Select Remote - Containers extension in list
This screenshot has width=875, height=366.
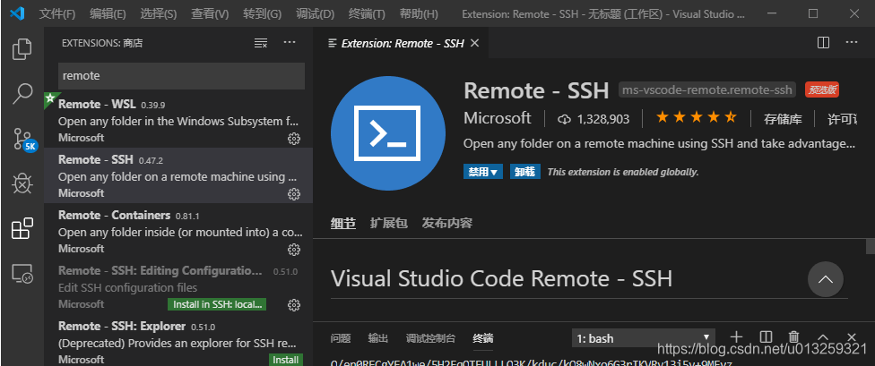point(178,231)
